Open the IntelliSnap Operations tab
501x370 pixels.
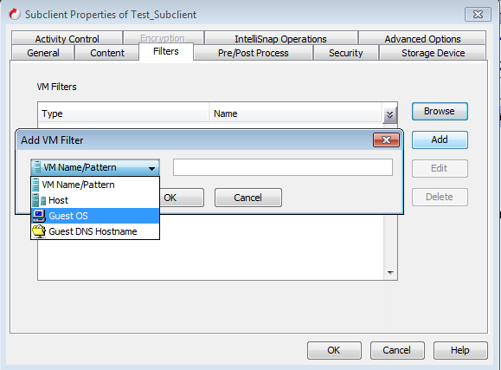[x=280, y=39]
